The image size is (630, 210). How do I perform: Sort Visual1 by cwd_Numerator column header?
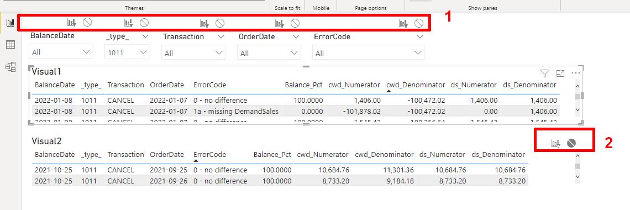(x=354, y=85)
